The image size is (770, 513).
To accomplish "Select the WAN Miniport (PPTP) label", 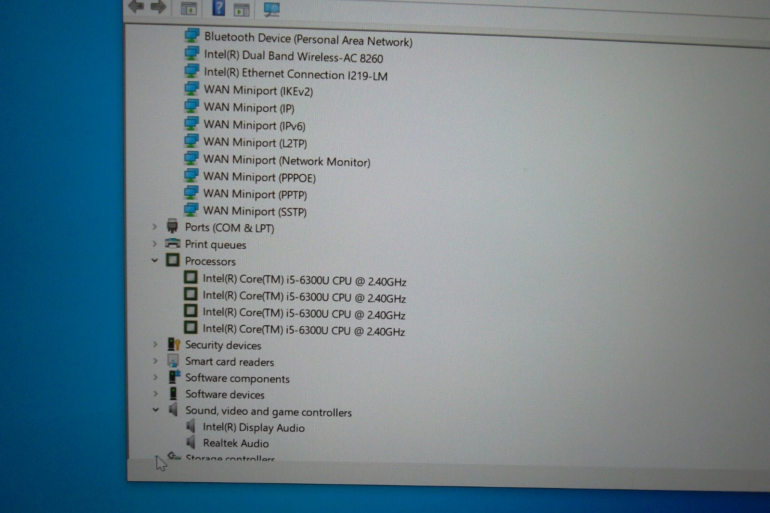I will point(255,194).
